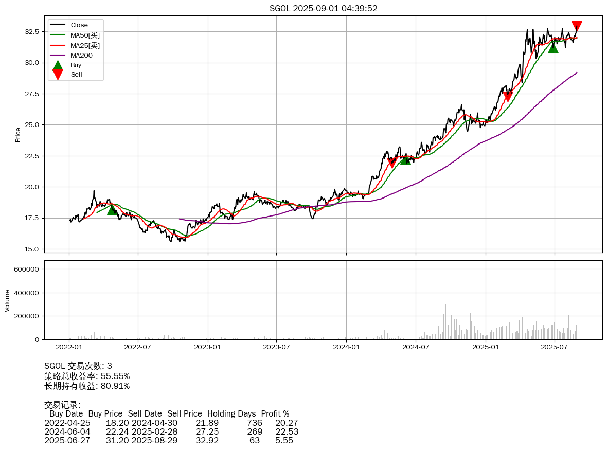Click the final Sell marker at August 2025
Image resolution: width=607 pixels, height=450 pixels.
click(x=577, y=26)
